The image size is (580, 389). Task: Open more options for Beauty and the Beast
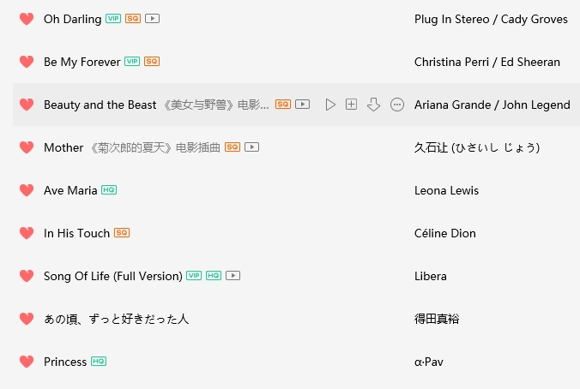397,105
